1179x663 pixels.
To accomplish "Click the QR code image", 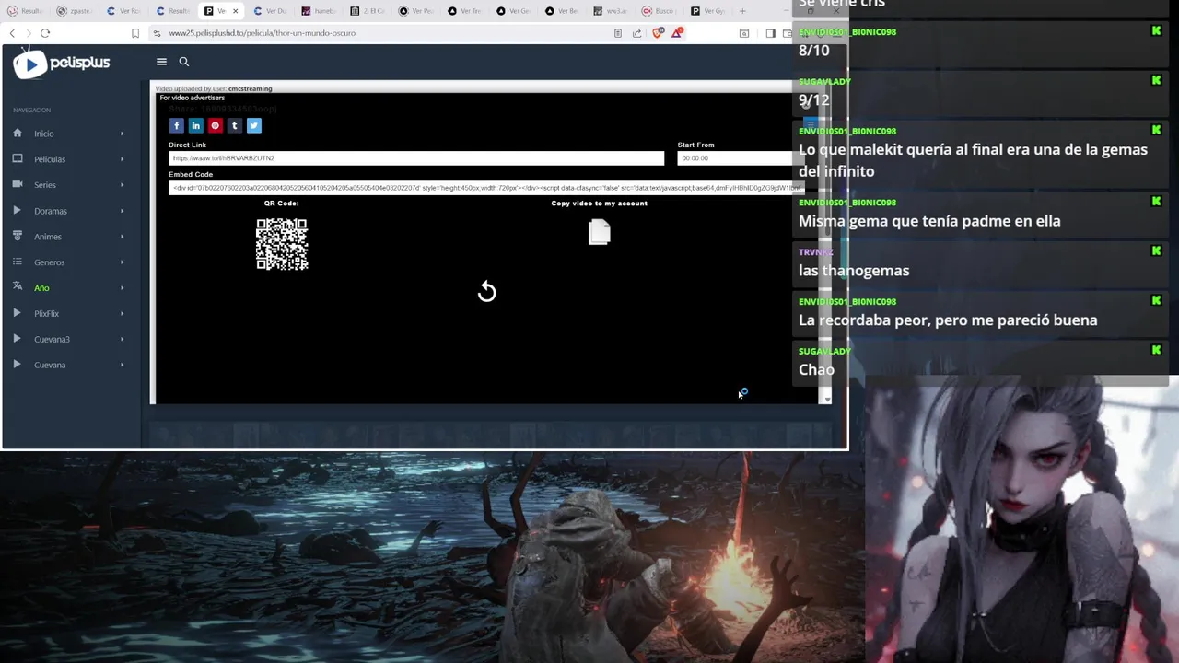I will click(x=282, y=244).
